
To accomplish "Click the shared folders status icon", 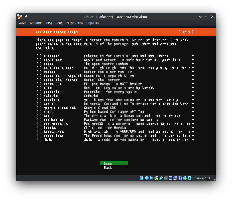I will (166, 178).
